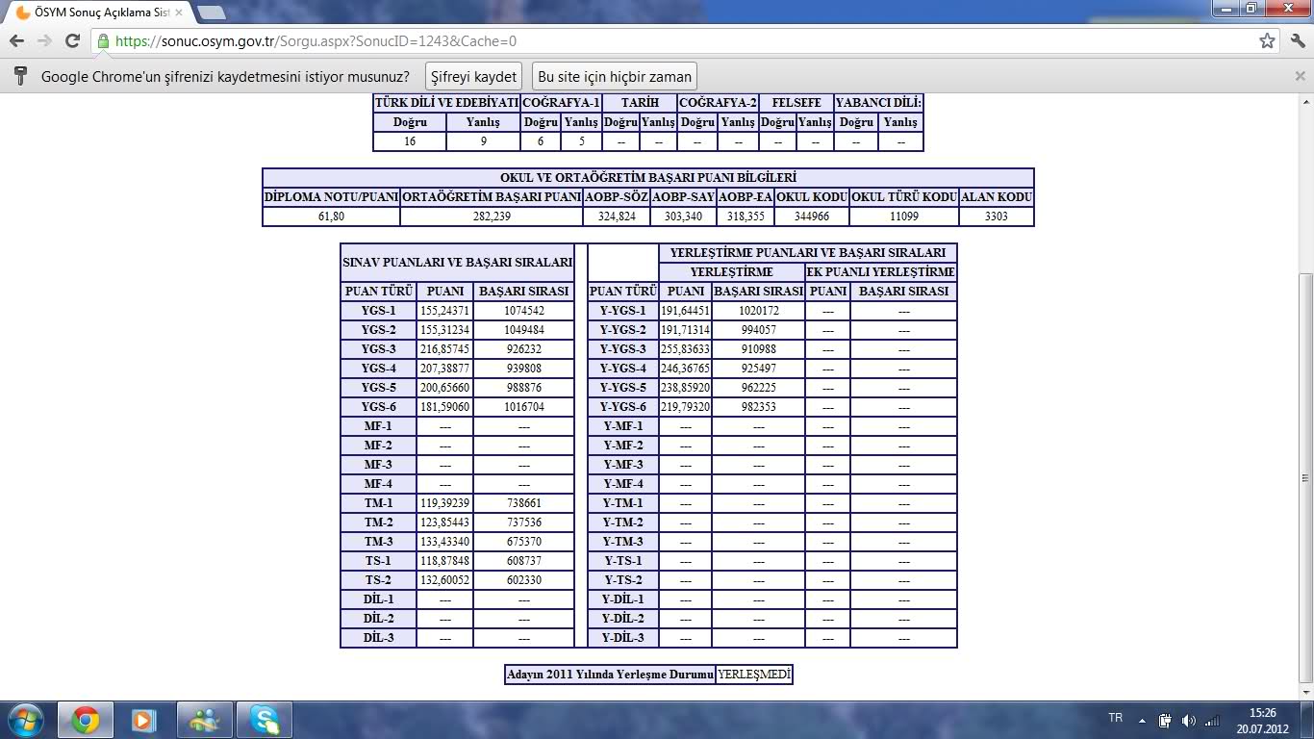Click the green padlock security icon
The height and width of the screenshot is (739, 1314).
103,41
